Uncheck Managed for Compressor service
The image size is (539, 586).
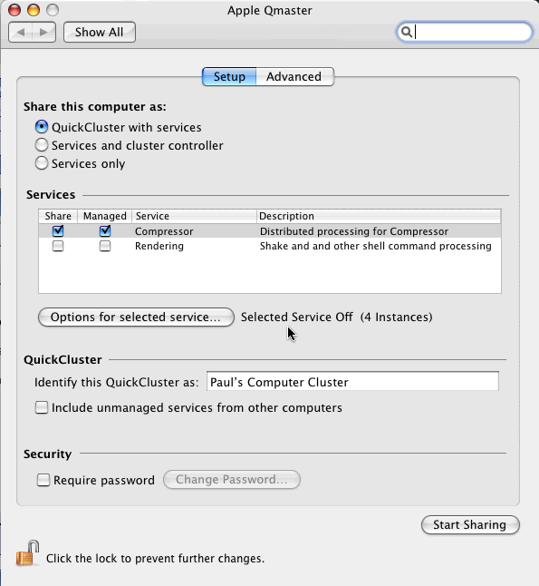pos(105,231)
